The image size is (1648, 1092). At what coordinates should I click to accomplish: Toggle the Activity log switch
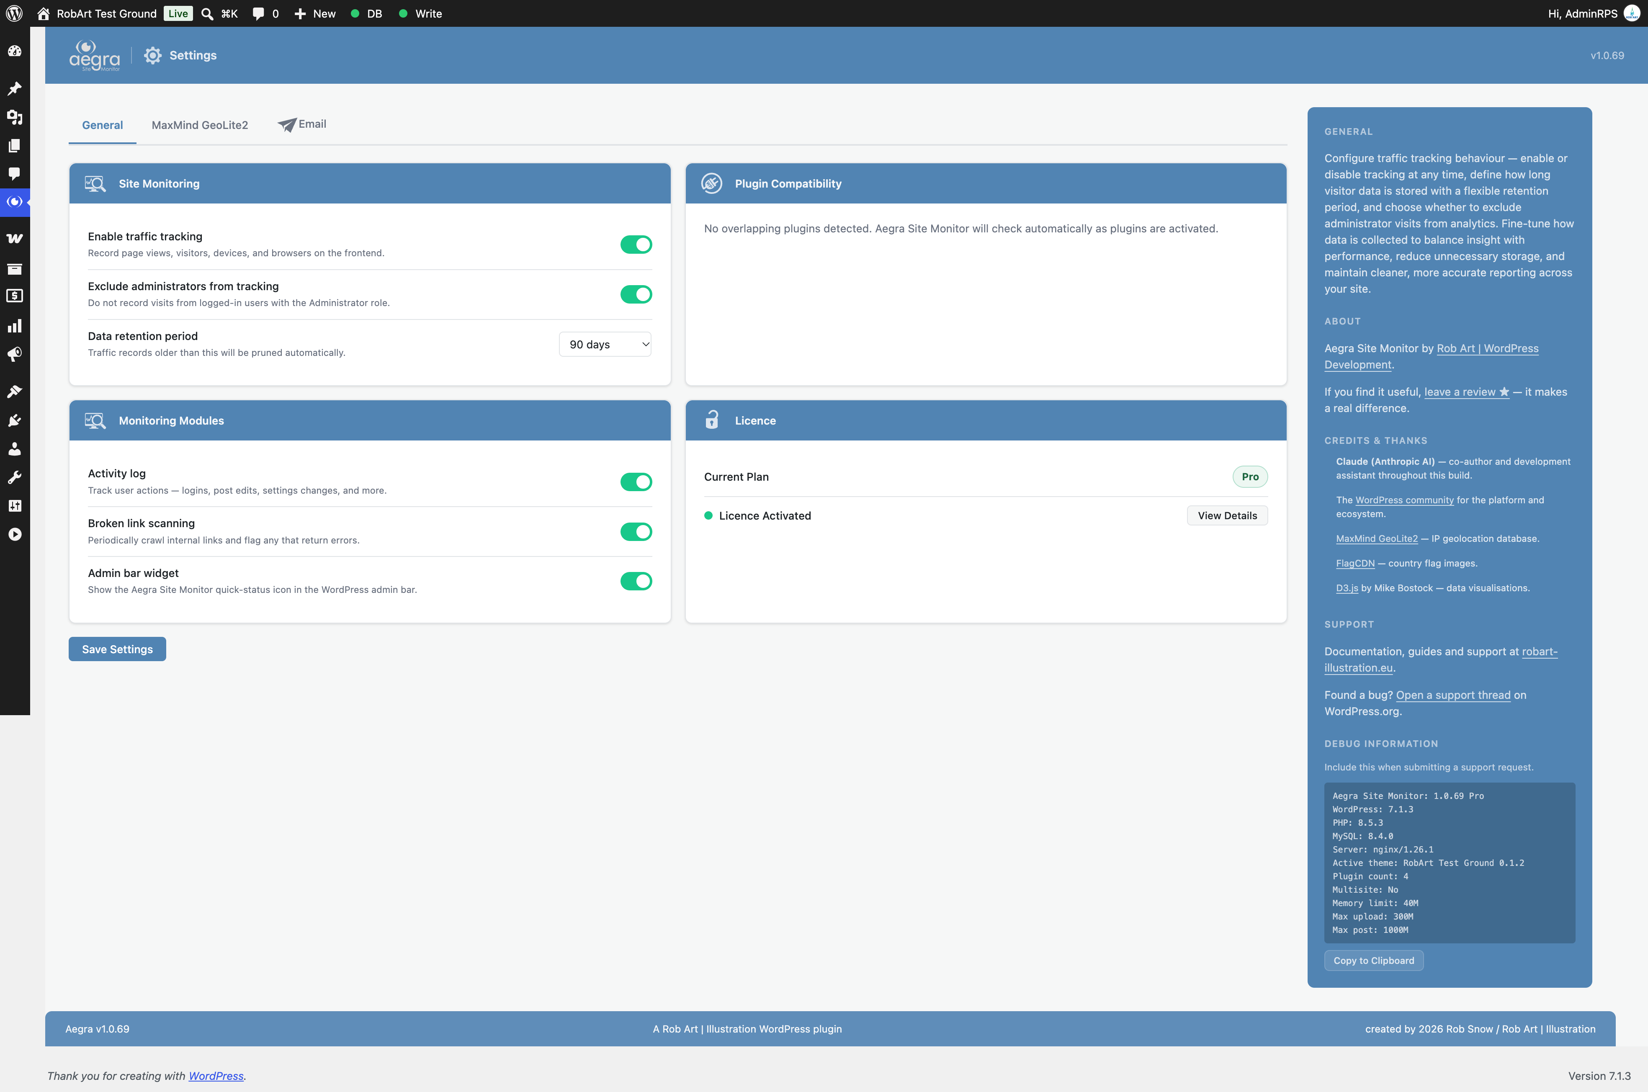click(x=636, y=482)
